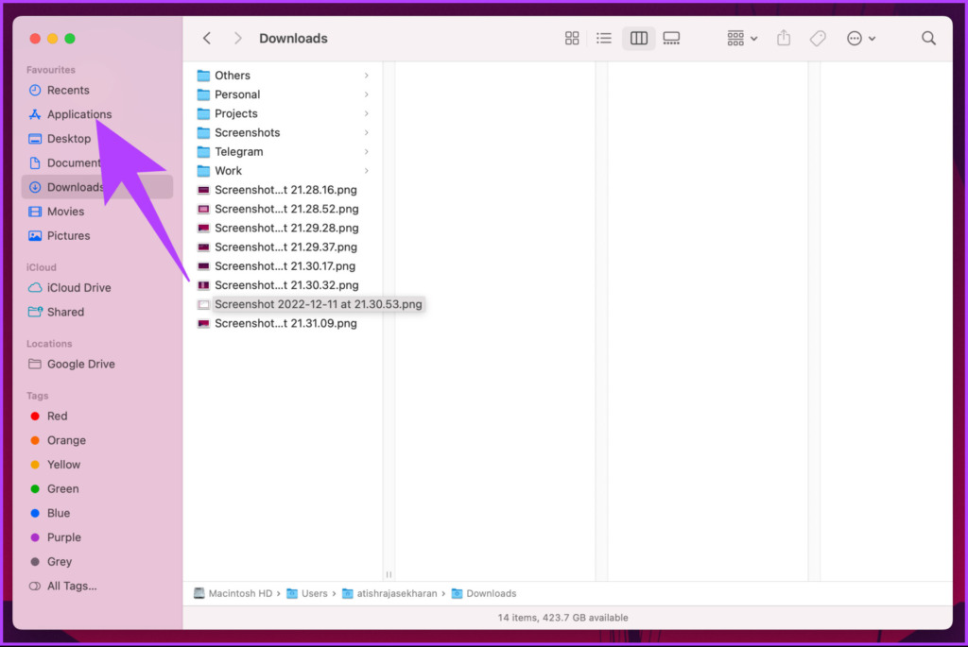Image resolution: width=968 pixels, height=647 pixels.
Task: Filter by the Yellow tag
Action: 97,465
